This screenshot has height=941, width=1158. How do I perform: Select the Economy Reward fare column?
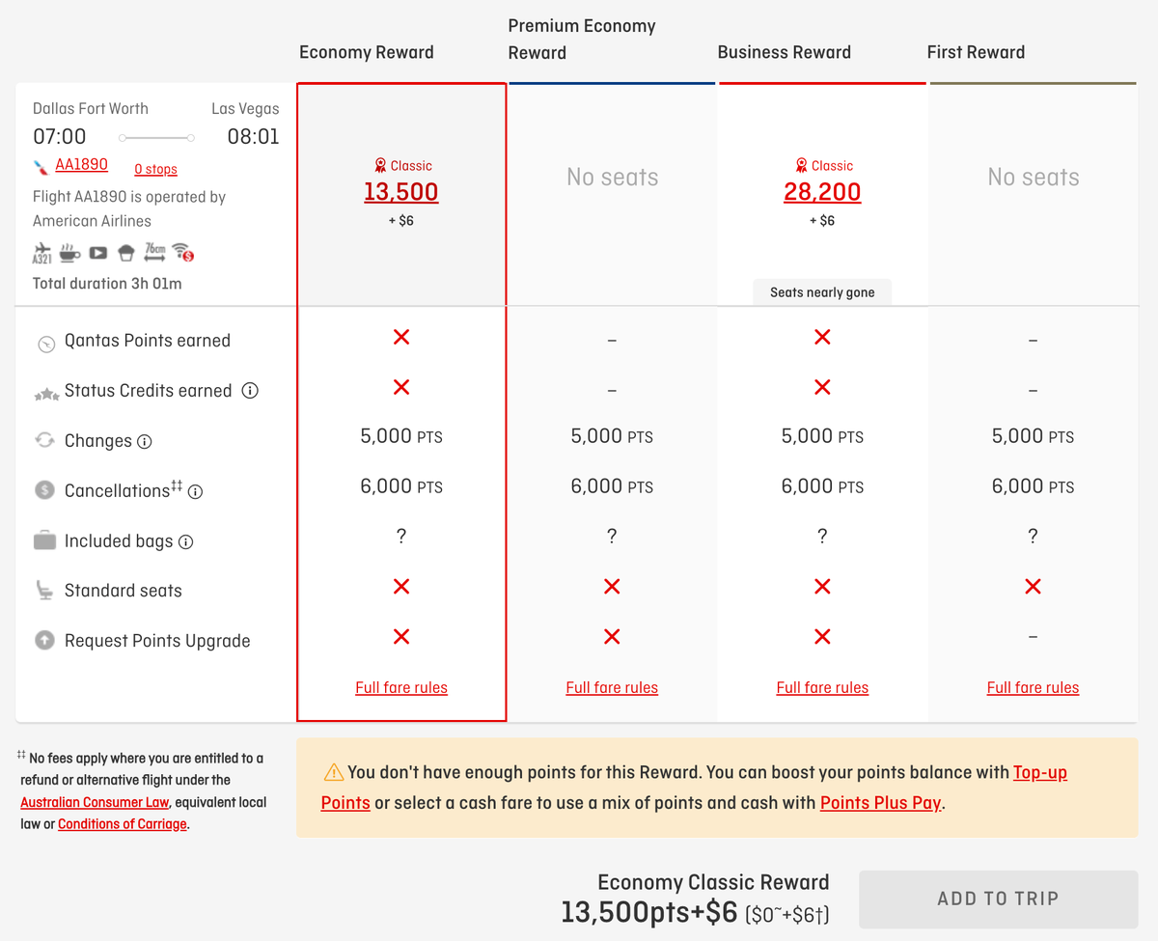(400, 192)
